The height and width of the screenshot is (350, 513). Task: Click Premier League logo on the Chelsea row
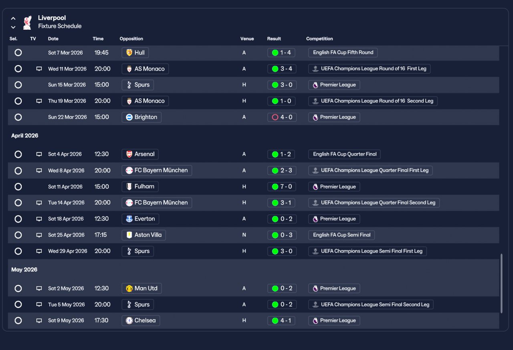315,321
